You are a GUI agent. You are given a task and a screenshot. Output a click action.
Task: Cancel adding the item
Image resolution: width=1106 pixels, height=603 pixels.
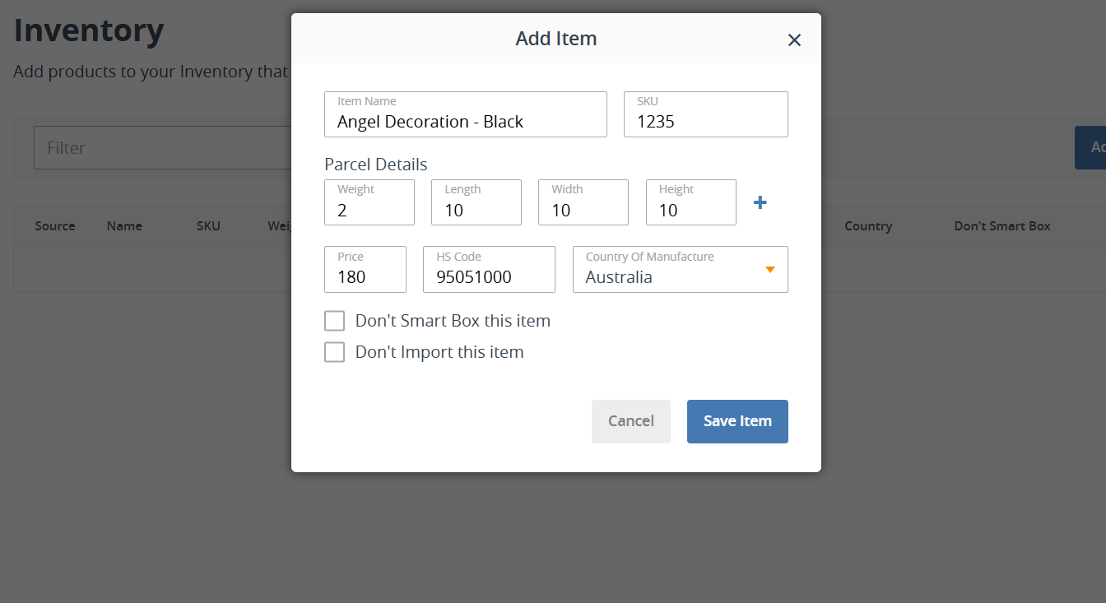[631, 421]
